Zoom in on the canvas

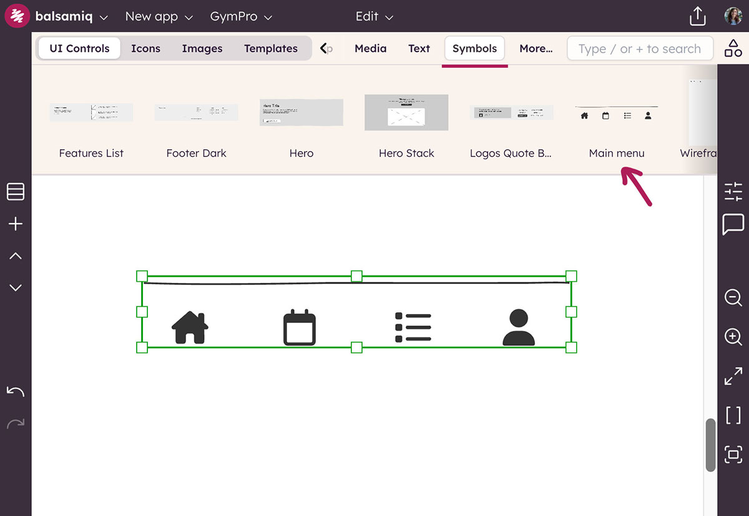(733, 337)
